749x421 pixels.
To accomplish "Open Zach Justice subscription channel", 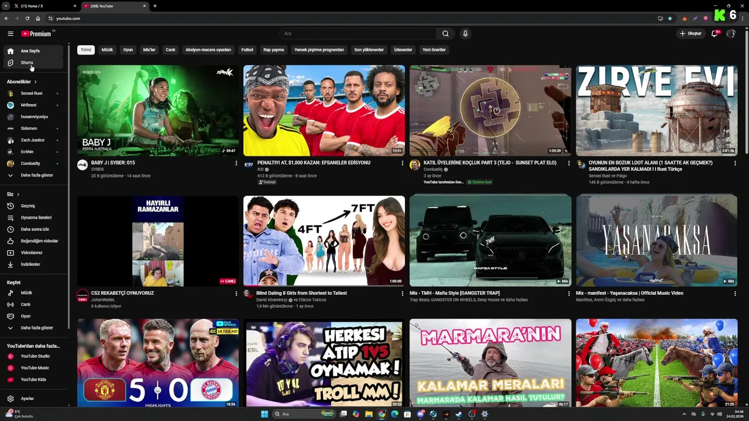I will pos(33,140).
